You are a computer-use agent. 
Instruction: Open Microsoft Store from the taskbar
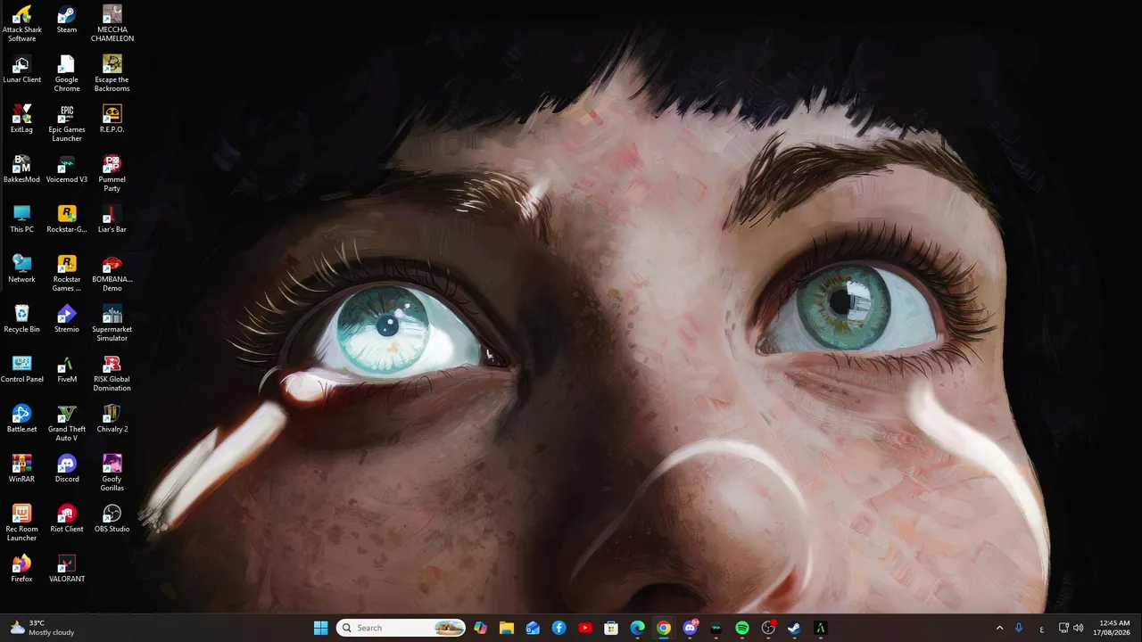(611, 628)
